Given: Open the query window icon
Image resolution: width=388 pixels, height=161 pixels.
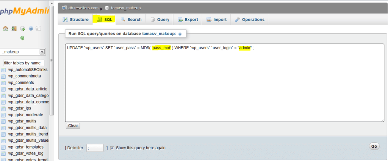Looking at the screenshot, I should click(x=22, y=28).
